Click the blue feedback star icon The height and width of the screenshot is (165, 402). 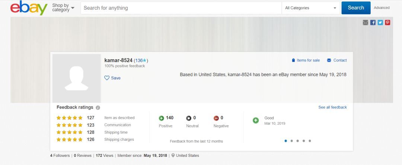click(145, 60)
